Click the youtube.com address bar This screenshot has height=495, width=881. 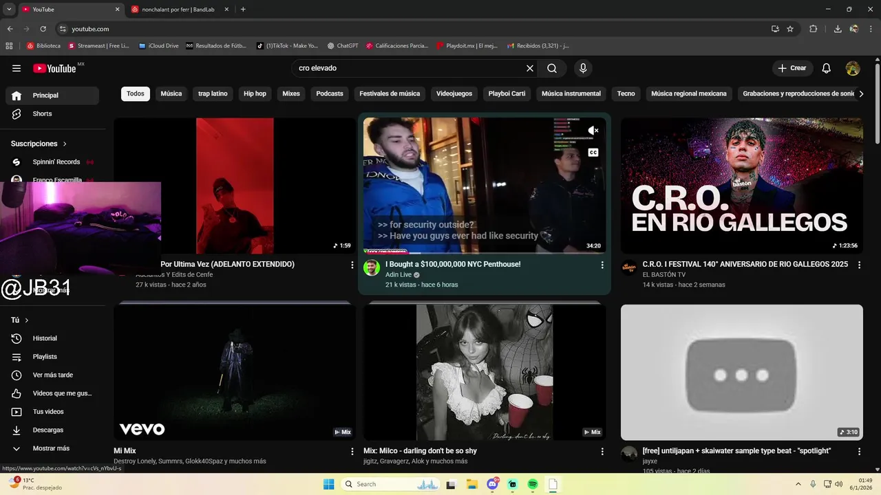(x=413, y=29)
